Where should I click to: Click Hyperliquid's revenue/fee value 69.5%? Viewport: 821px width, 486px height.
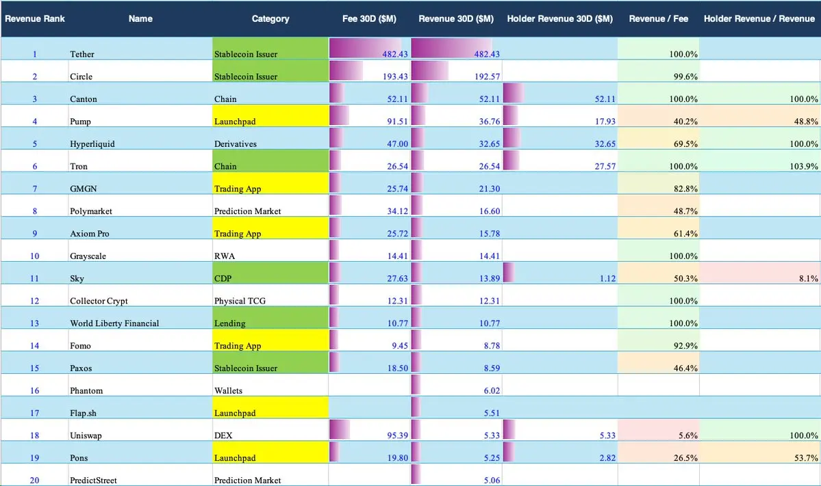point(685,144)
